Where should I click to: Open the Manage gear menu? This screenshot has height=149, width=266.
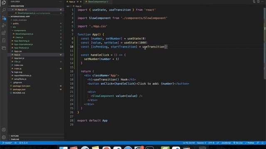tap(4, 137)
